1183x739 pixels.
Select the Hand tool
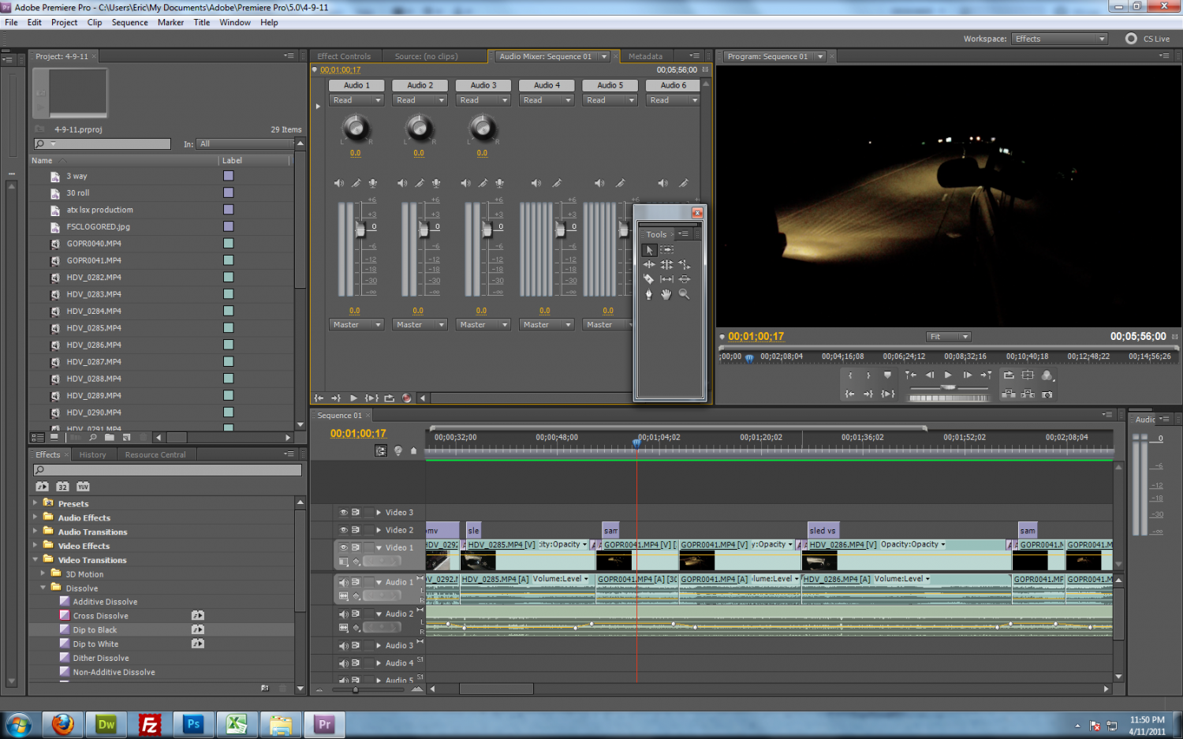666,294
